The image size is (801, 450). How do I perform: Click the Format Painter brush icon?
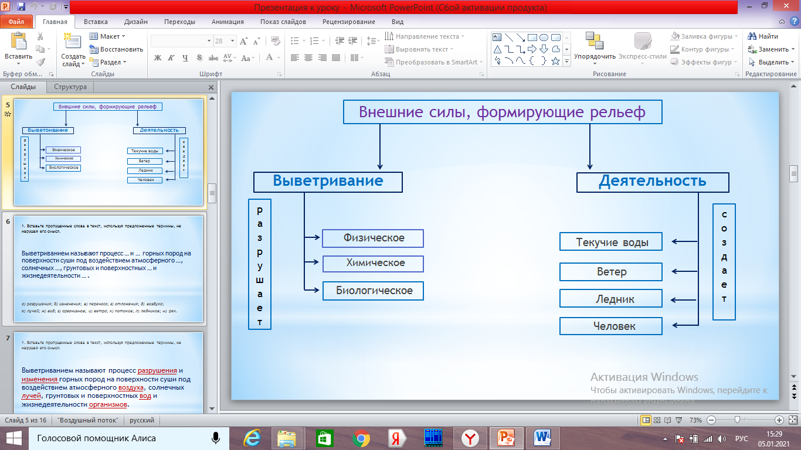point(40,62)
